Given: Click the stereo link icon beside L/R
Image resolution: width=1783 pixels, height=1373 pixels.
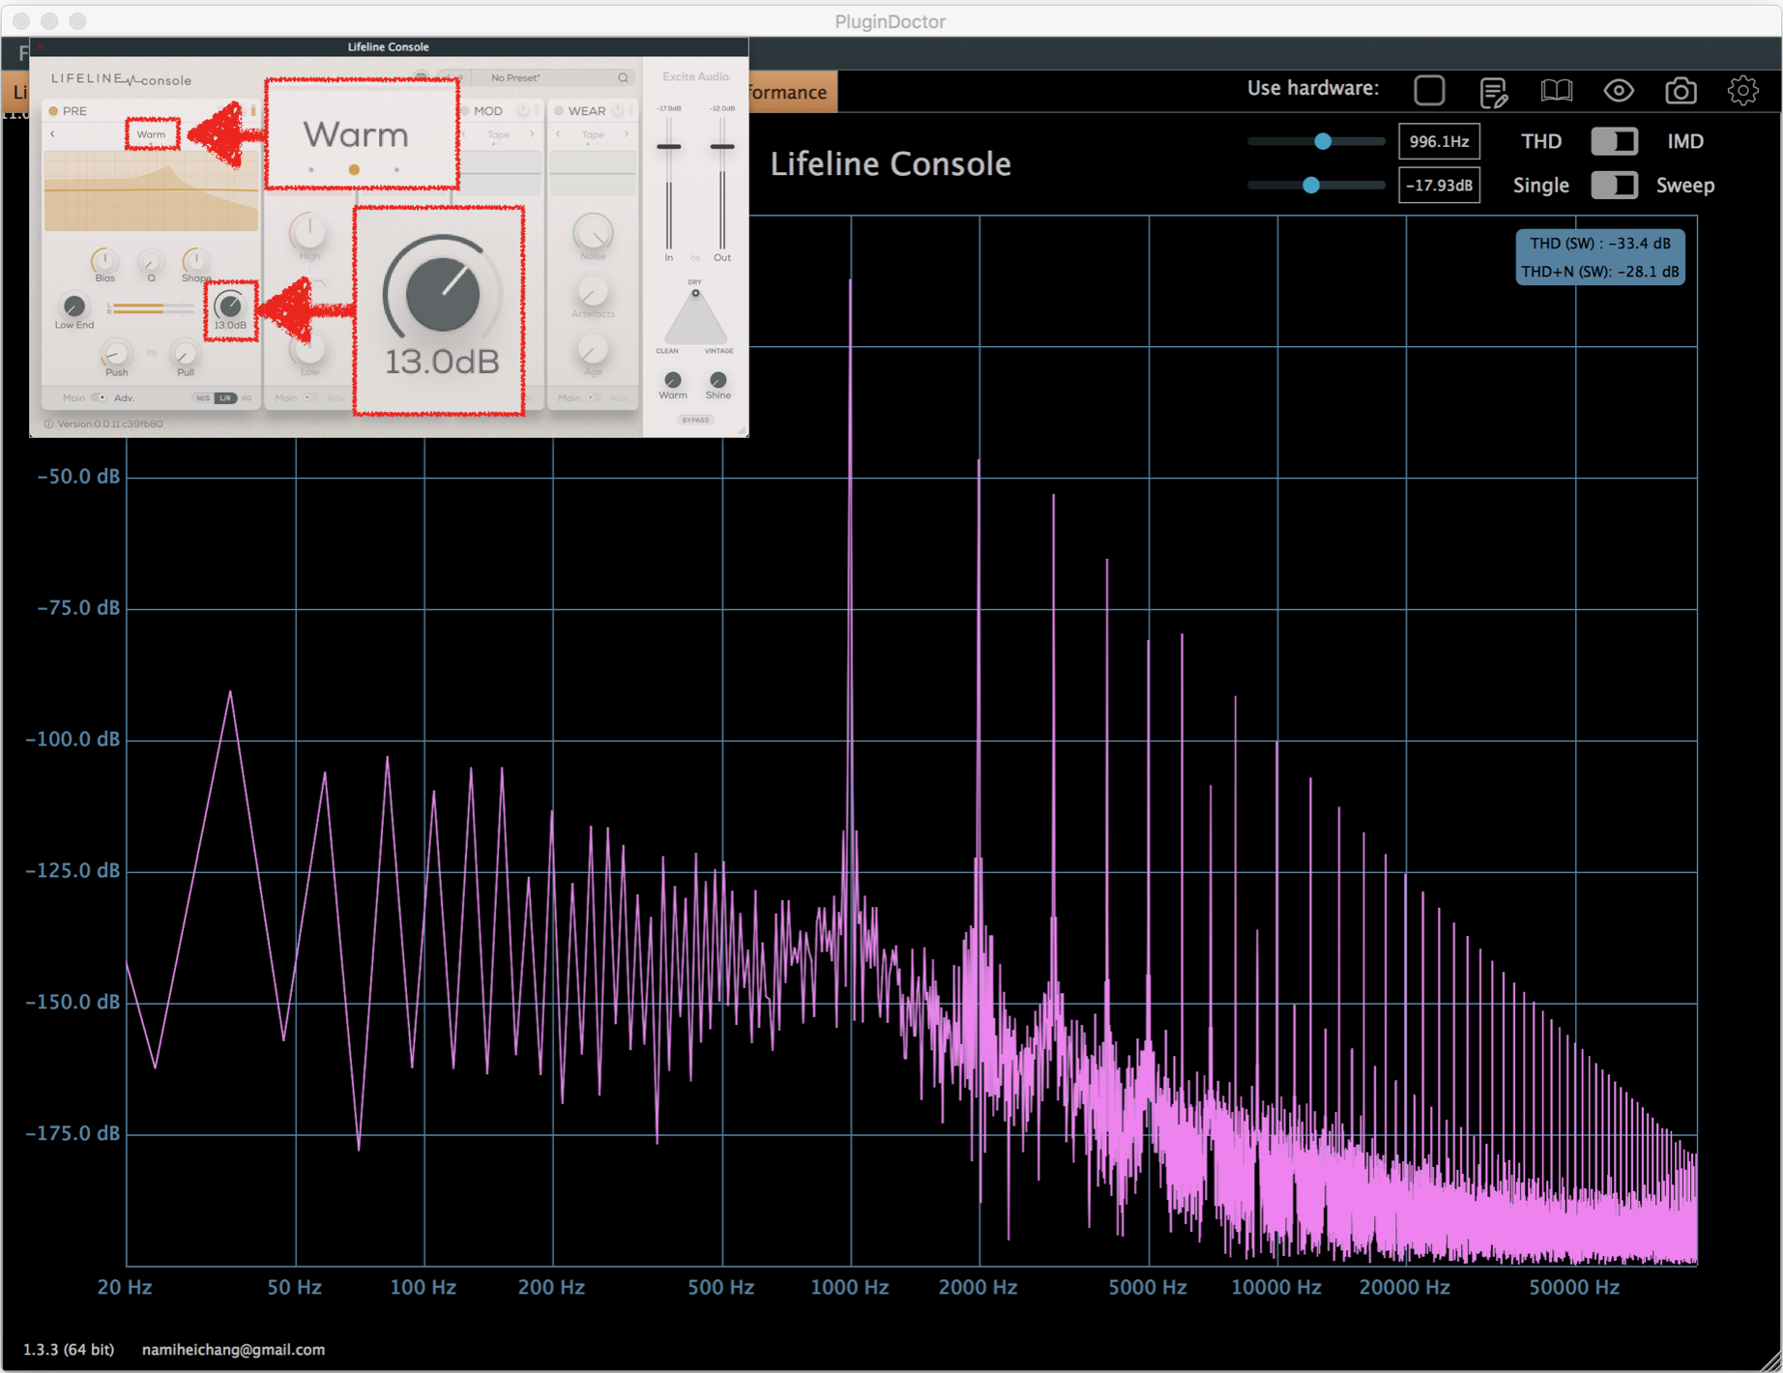Looking at the screenshot, I should tap(248, 397).
